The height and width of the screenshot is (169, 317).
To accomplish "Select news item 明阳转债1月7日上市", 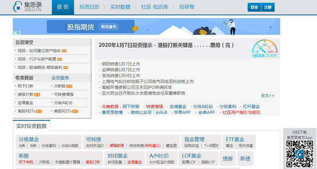I will click(x=121, y=64).
